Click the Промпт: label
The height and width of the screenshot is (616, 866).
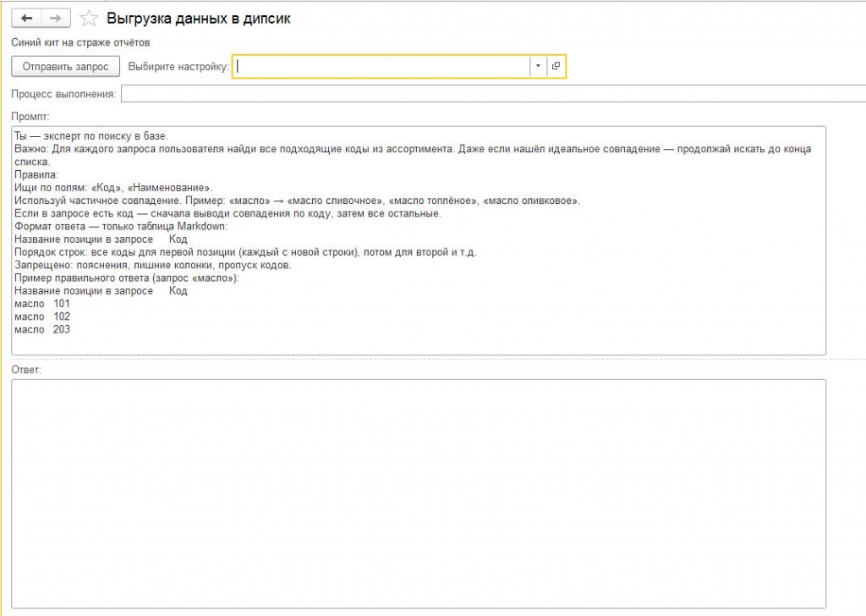tap(30, 117)
